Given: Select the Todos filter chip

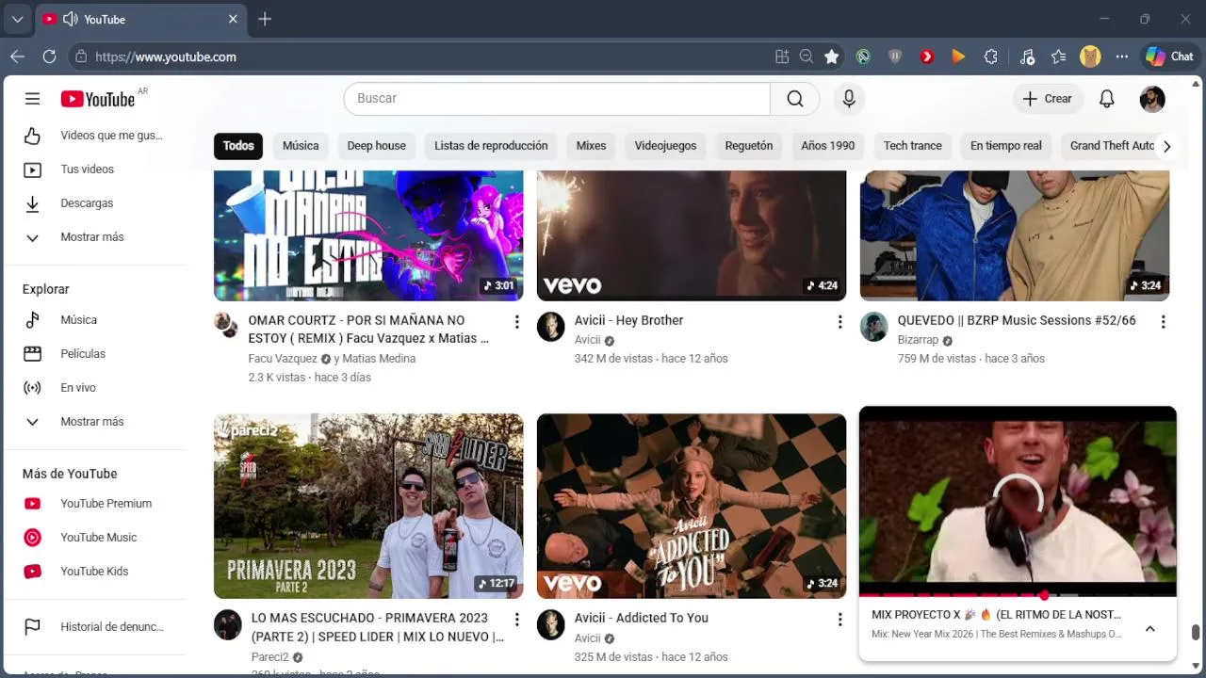Looking at the screenshot, I should (x=238, y=146).
